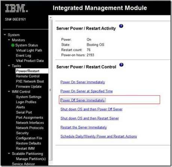Open the Event Log page

24,55
